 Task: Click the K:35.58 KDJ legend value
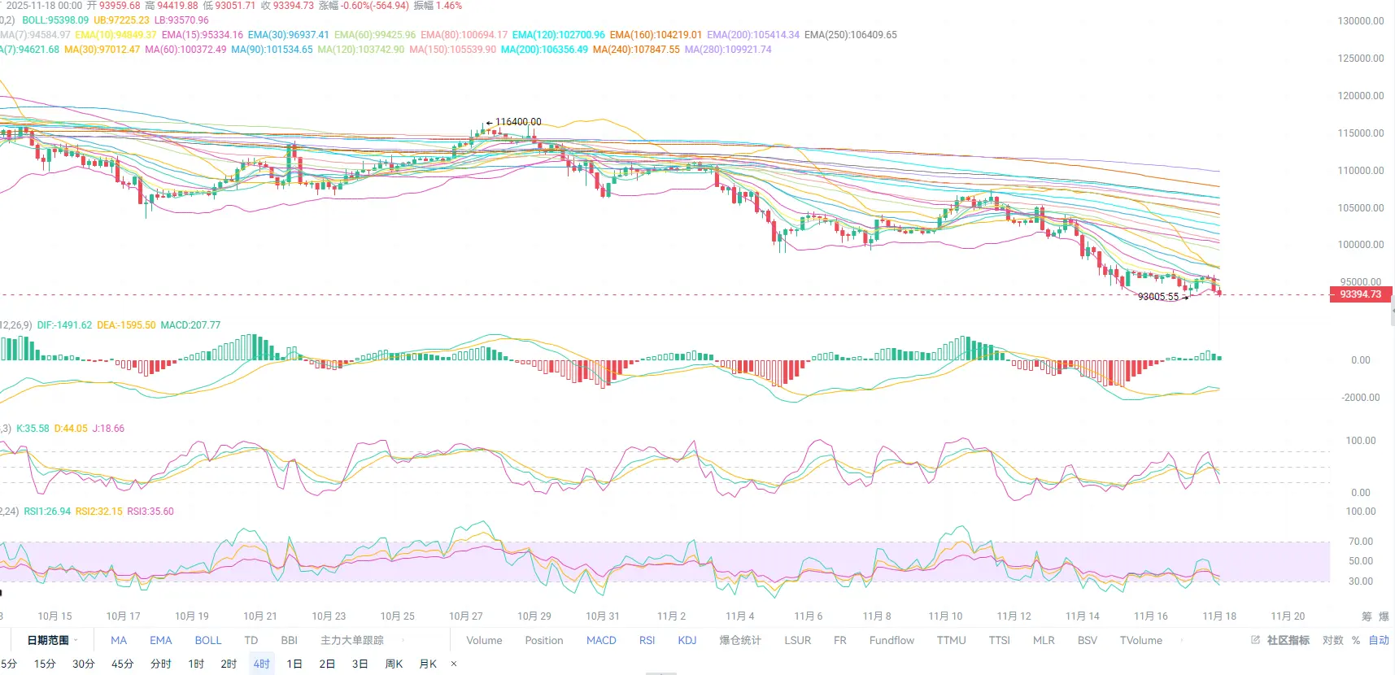click(33, 429)
